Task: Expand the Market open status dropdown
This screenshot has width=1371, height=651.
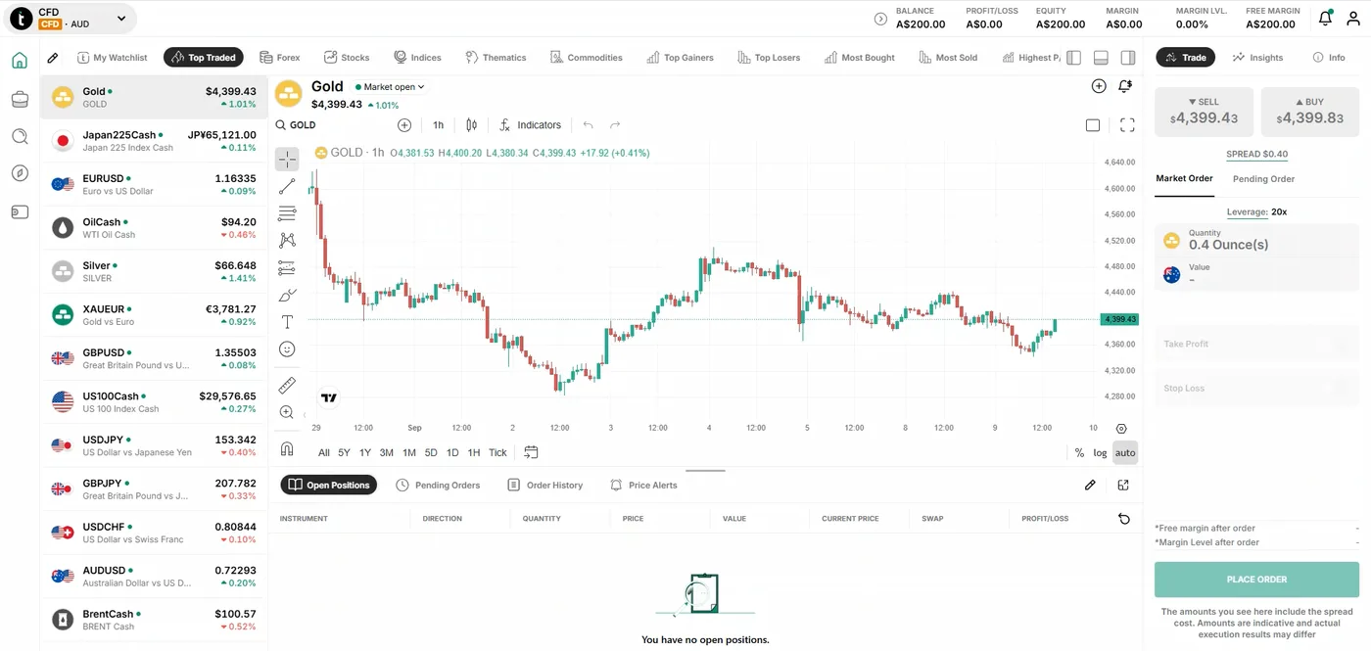Action: point(390,87)
